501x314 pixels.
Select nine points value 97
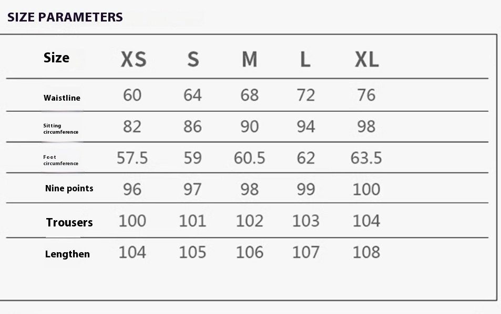point(192,189)
